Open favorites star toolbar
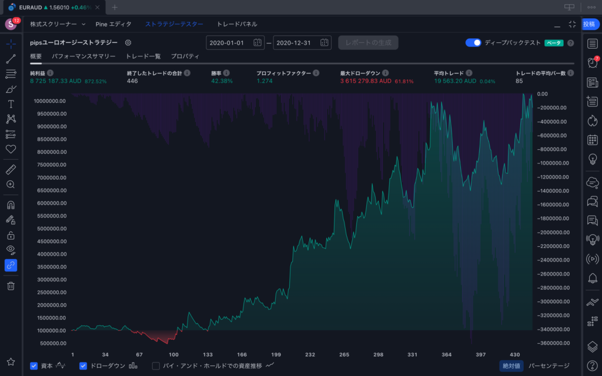 click(11, 361)
